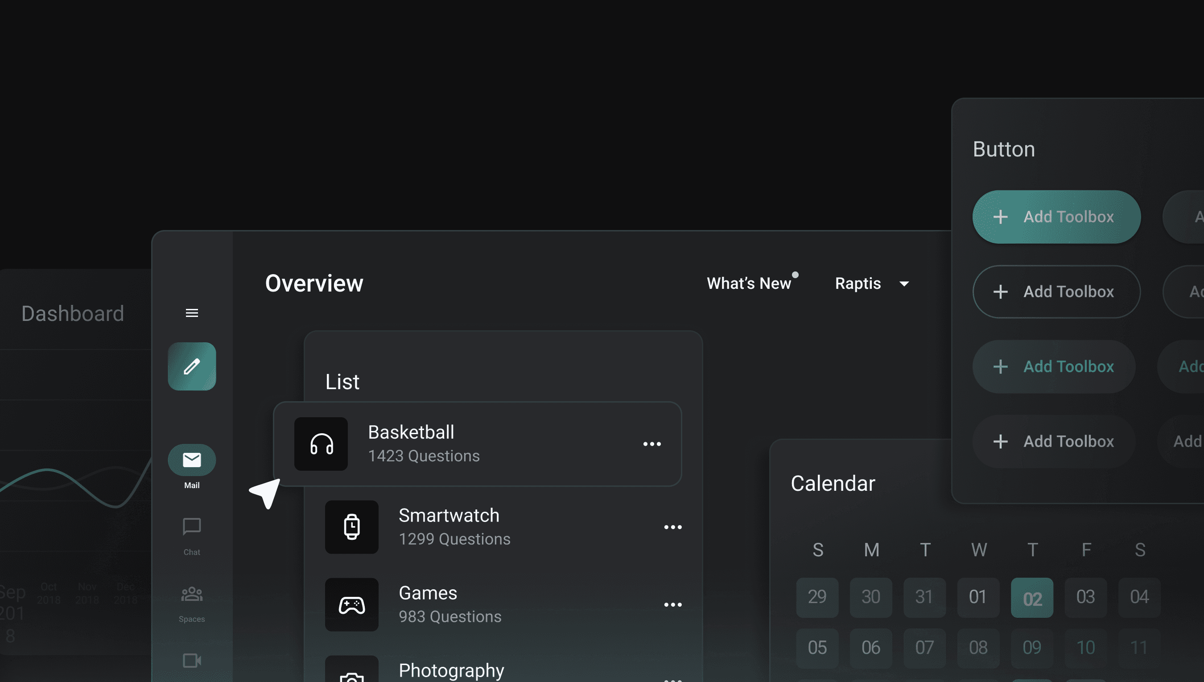Screen dimensions: 1204x682
Task: Open What's New
Action: 749,283
